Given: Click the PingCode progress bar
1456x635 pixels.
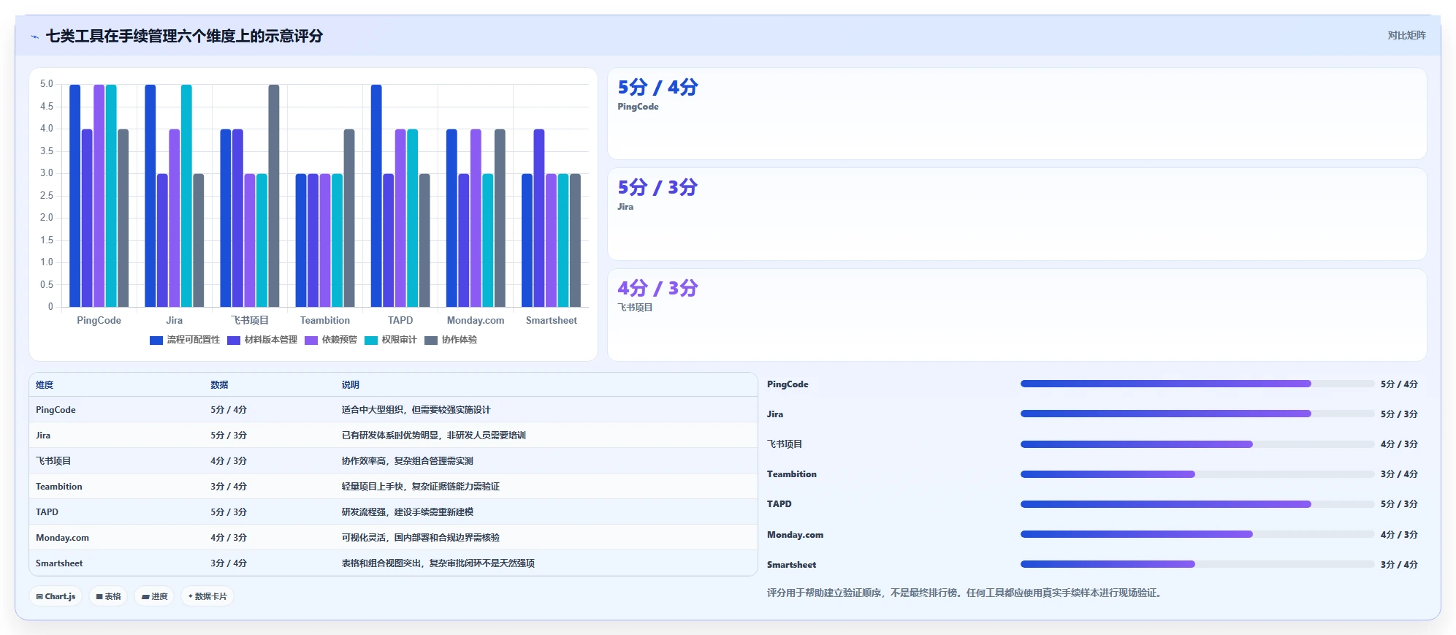Looking at the screenshot, I should [x=1197, y=384].
